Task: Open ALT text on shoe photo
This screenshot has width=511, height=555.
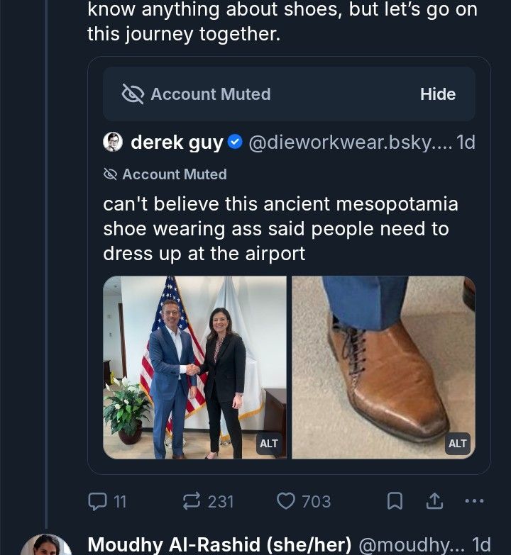Action: [x=458, y=444]
